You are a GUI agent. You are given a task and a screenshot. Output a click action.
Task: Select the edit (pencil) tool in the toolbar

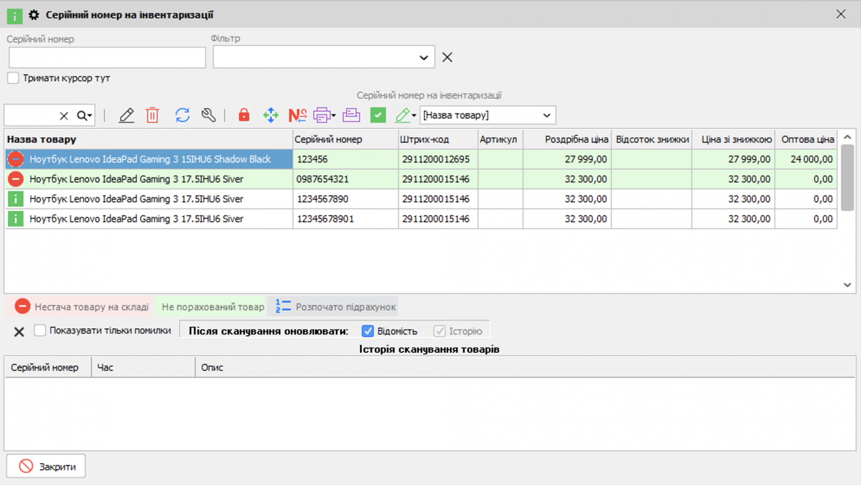coord(126,115)
